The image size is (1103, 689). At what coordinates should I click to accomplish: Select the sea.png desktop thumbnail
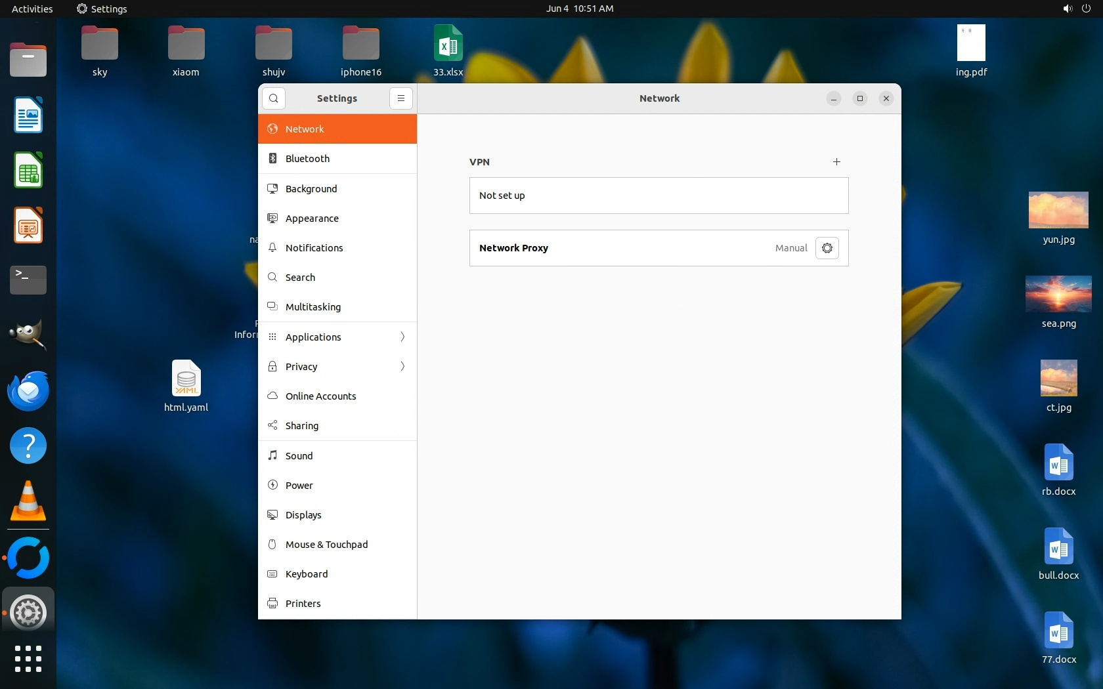tap(1058, 295)
